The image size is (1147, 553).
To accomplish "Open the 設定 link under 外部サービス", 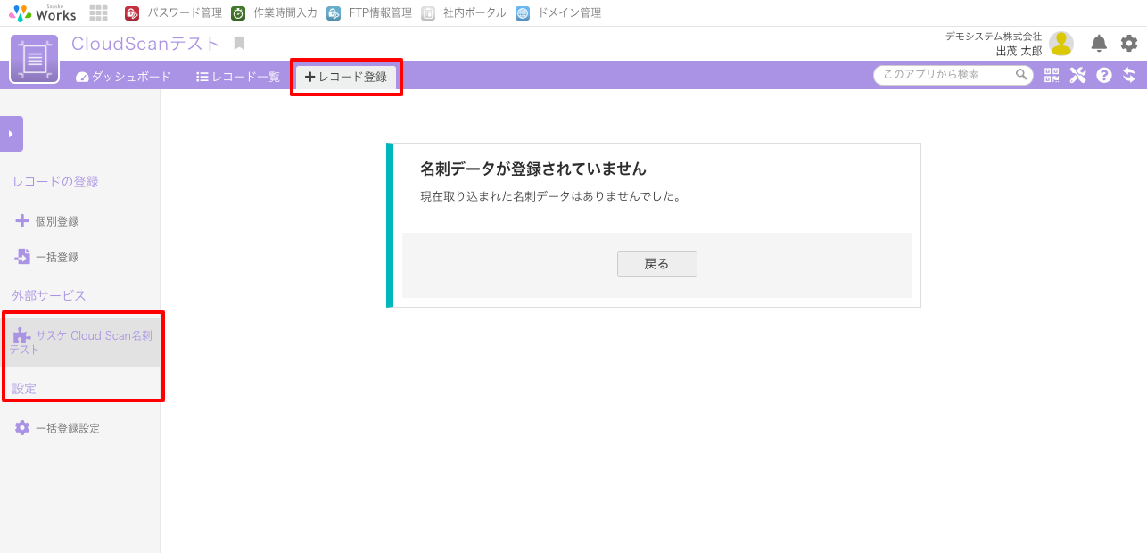I will (x=24, y=388).
